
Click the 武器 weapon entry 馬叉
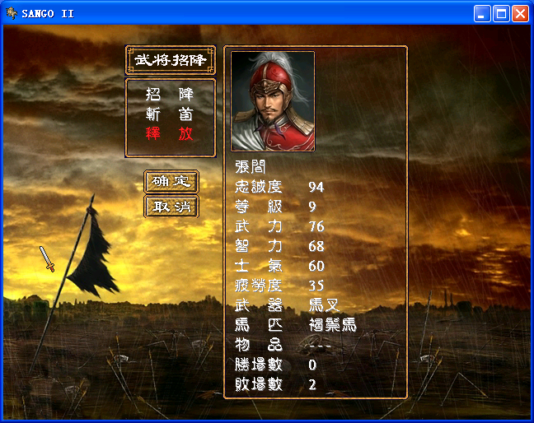pos(324,305)
